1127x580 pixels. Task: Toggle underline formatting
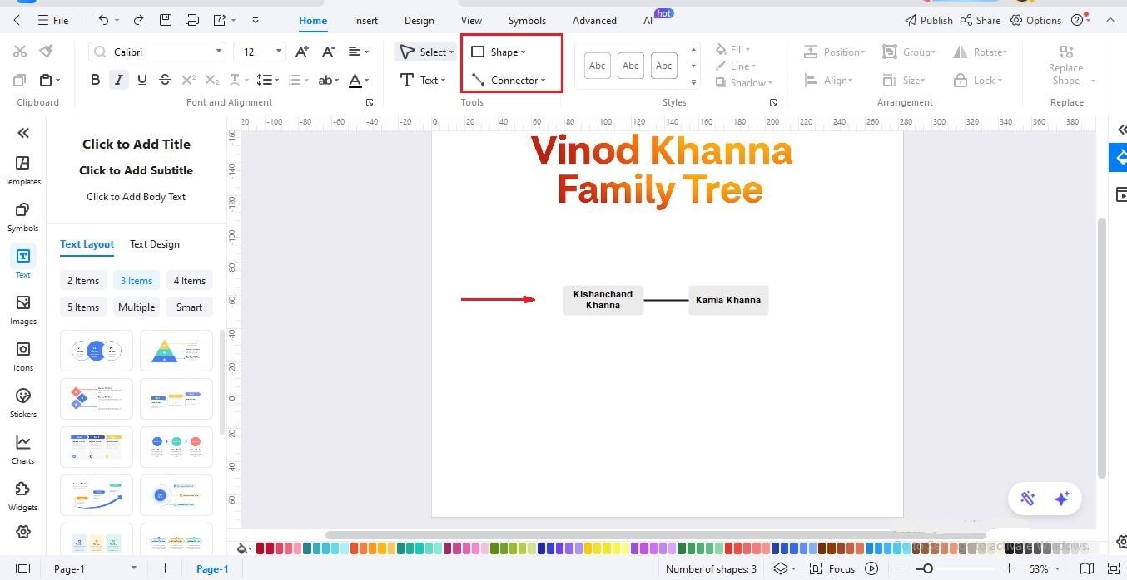(x=141, y=80)
